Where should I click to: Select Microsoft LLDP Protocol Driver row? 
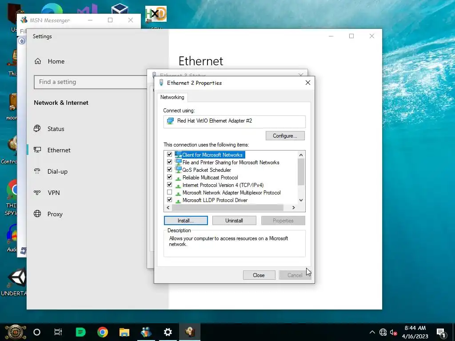pos(215,200)
